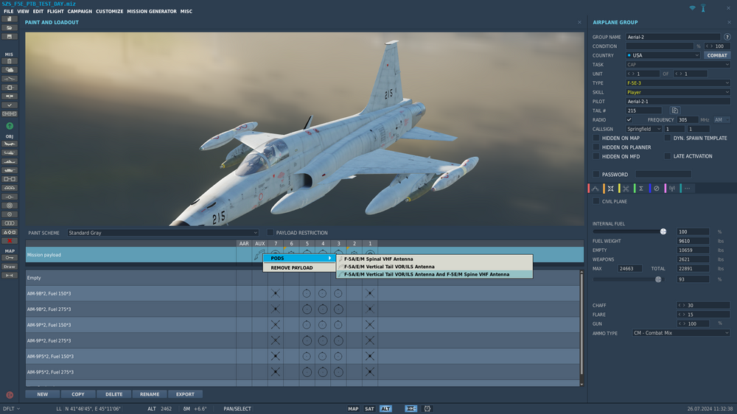The image size is (737, 414).
Task: Open the briefing clipboard icon under MIS
Action: click(x=9, y=61)
